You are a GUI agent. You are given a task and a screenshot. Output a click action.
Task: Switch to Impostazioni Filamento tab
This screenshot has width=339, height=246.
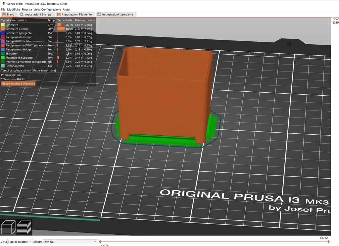pos(75,15)
